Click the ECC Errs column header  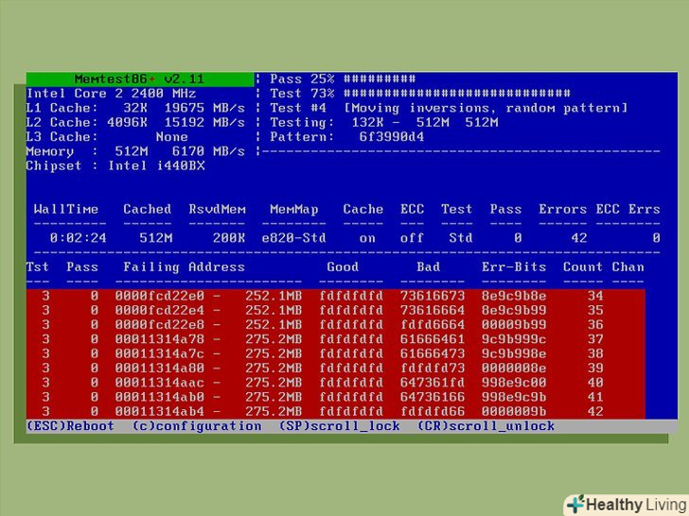tap(627, 209)
